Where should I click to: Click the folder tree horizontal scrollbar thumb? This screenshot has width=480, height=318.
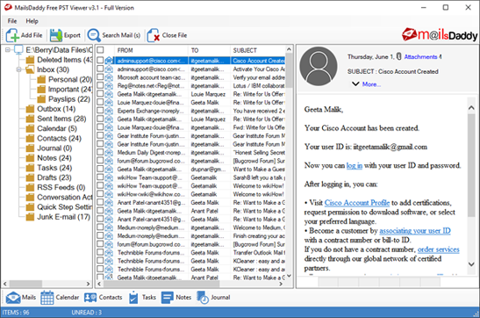click(25, 284)
